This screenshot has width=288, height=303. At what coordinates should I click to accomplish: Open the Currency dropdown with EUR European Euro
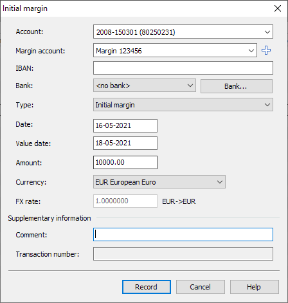[159, 182]
